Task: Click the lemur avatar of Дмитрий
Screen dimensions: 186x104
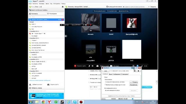Action: pos(132,23)
